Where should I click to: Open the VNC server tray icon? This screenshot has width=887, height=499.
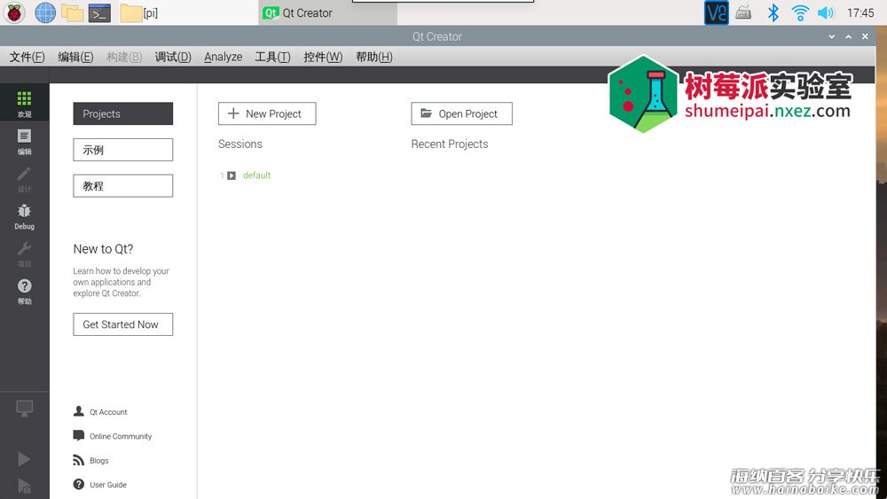(716, 12)
